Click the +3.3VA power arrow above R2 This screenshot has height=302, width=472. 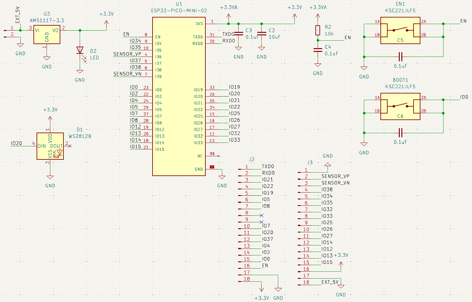click(318, 16)
